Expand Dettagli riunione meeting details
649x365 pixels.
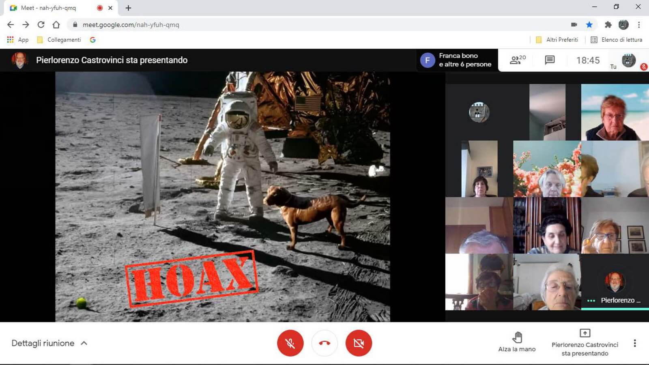49,343
